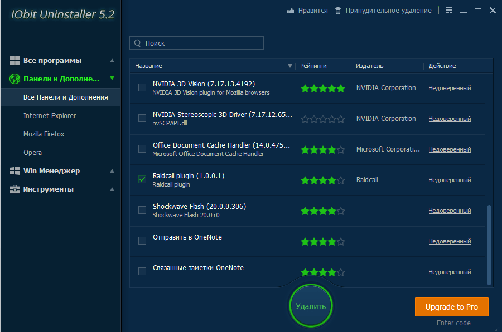Screen dimensions: 502x332
Task: Click Недоверенный link for Office Document Cache Handler
Action: tap(450, 149)
